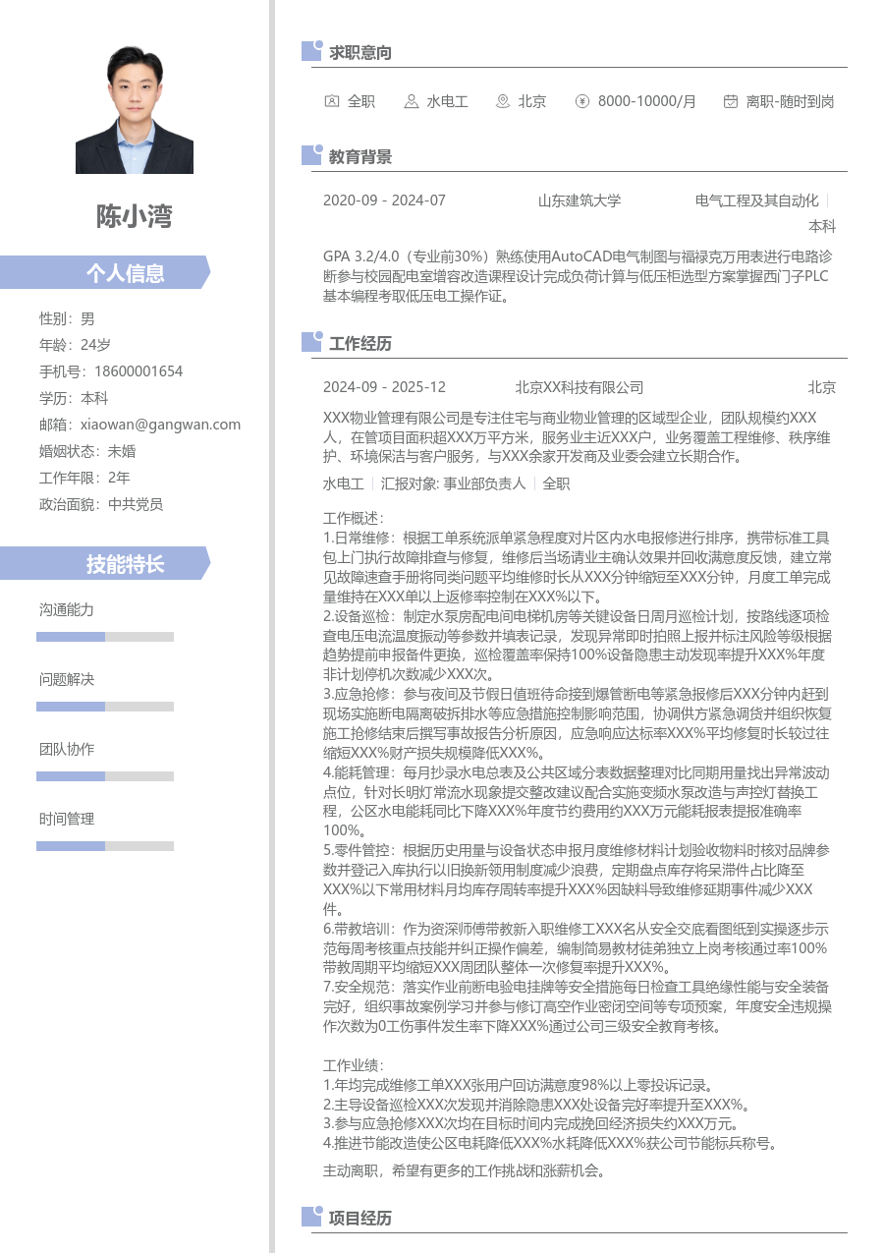Viewport: 884px width, 1253px height.
Task: Click the yen salary icon beside 8000-10000/月
Action: point(582,101)
